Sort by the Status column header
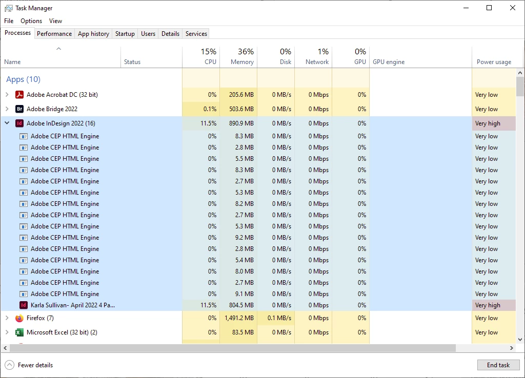 click(151, 57)
